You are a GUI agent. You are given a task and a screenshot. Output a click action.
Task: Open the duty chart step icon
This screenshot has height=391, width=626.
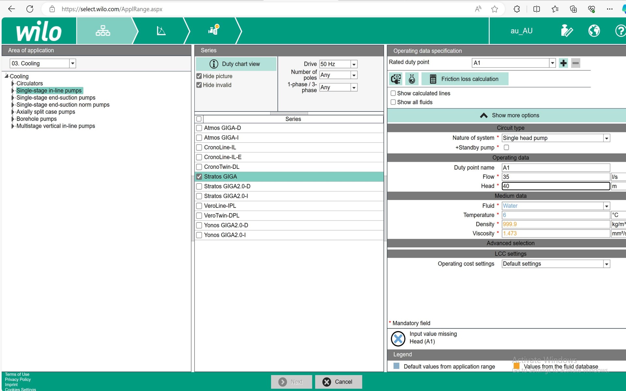(161, 31)
